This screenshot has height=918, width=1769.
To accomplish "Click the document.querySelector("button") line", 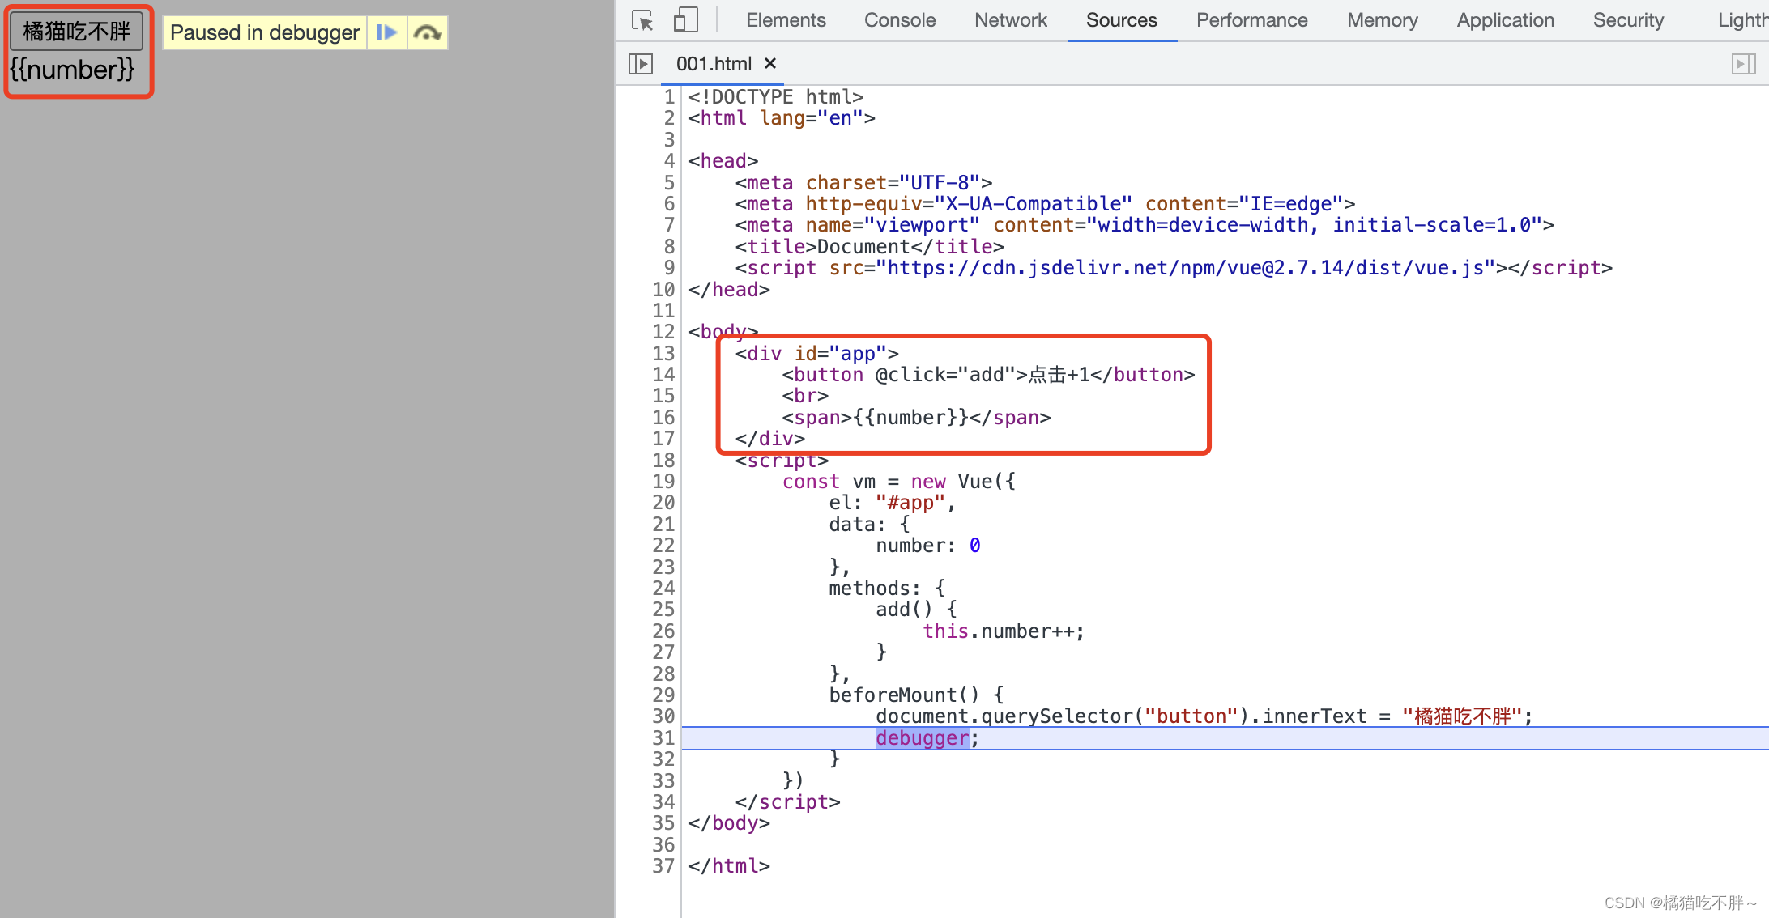I will point(1204,716).
